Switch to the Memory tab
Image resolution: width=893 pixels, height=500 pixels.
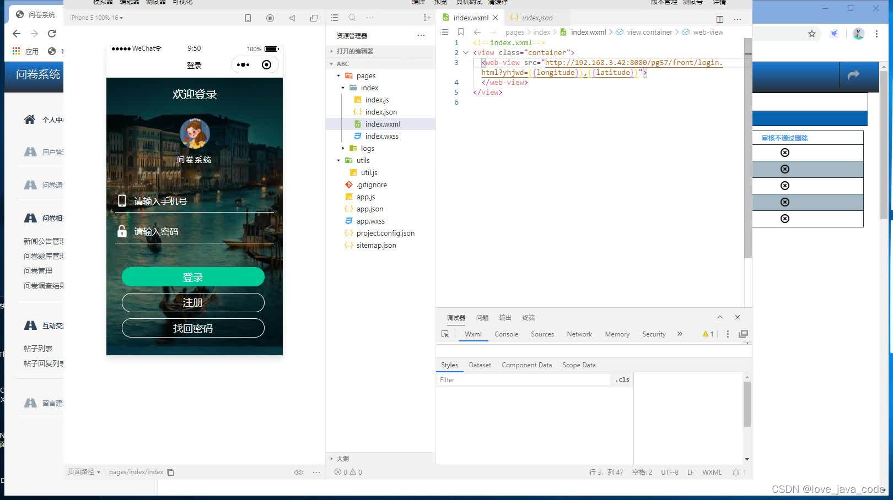point(617,334)
